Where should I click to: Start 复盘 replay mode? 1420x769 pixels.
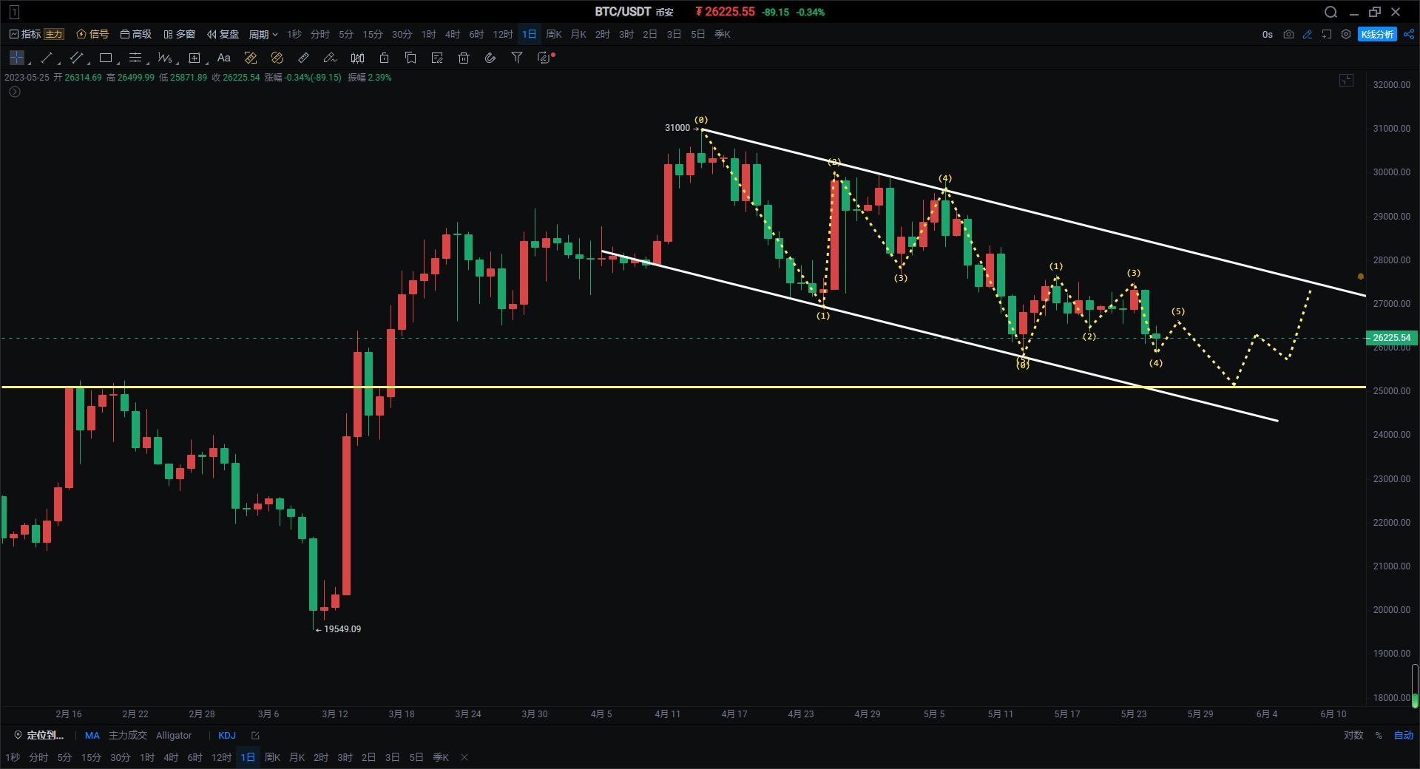223,35
